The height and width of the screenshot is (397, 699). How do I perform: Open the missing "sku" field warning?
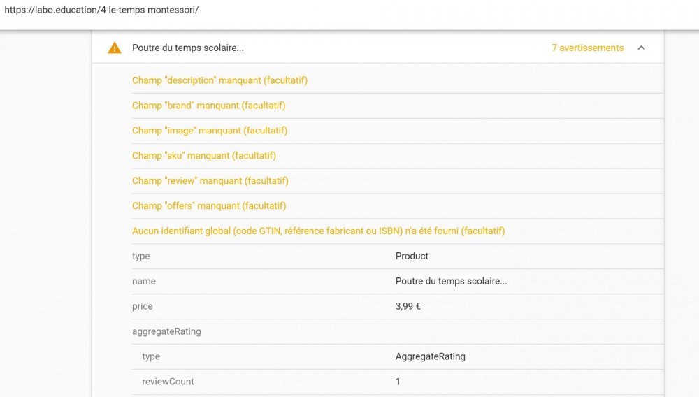click(x=204, y=156)
